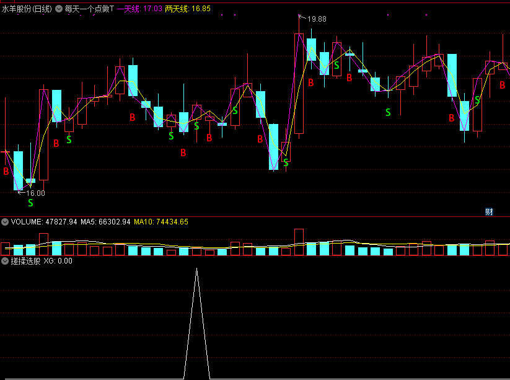The height and width of the screenshot is (380, 510).
Task: Click the green S signal below 16.00 label
Action: pyautogui.click(x=30, y=203)
